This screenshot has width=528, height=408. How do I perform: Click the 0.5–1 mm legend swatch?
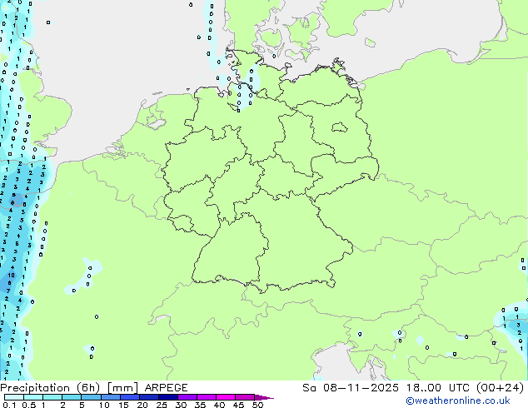click(33, 397)
